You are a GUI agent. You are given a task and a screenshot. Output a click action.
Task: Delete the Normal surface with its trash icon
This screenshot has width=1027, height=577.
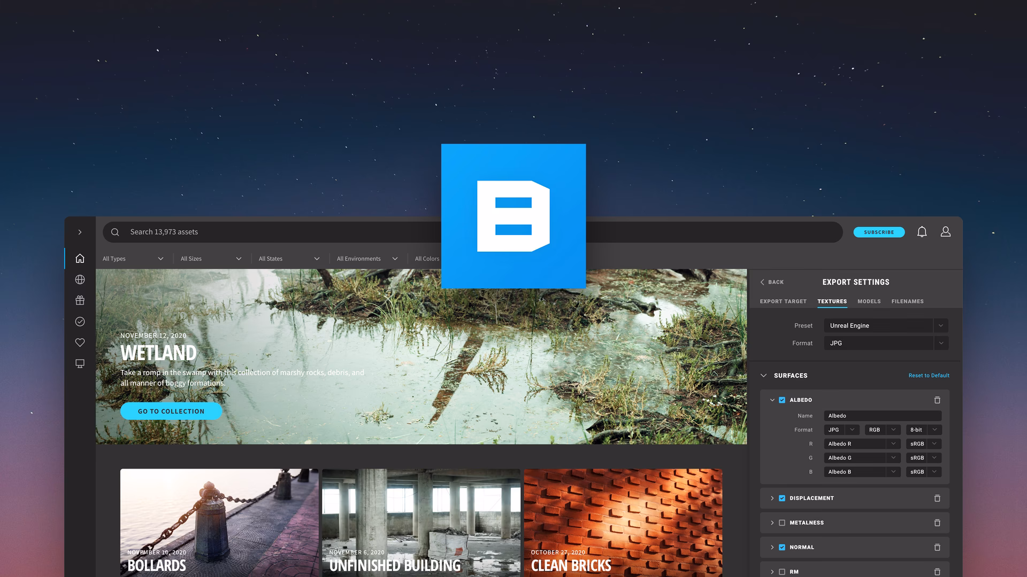coord(937,548)
